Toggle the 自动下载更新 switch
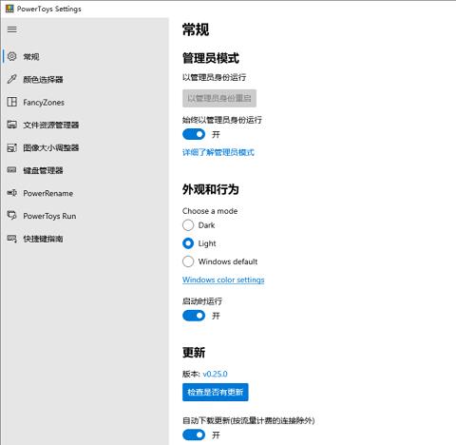Screen dimensions: 456x445 [194, 435]
